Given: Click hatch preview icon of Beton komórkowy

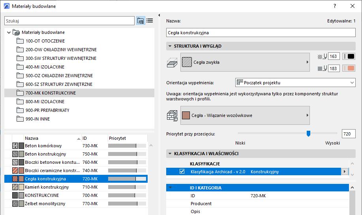Looking at the screenshot, I should pos(15,146).
